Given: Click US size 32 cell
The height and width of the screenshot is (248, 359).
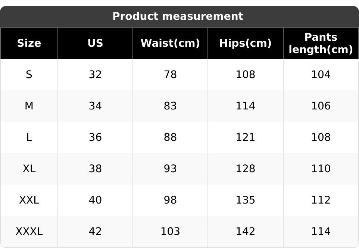Looking at the screenshot, I should pyautogui.click(x=95, y=75).
